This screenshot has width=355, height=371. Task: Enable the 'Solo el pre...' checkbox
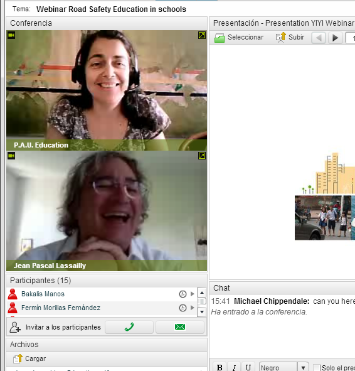[x=317, y=368]
